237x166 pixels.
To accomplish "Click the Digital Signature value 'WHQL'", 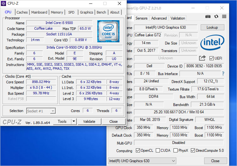I will (210, 120).
